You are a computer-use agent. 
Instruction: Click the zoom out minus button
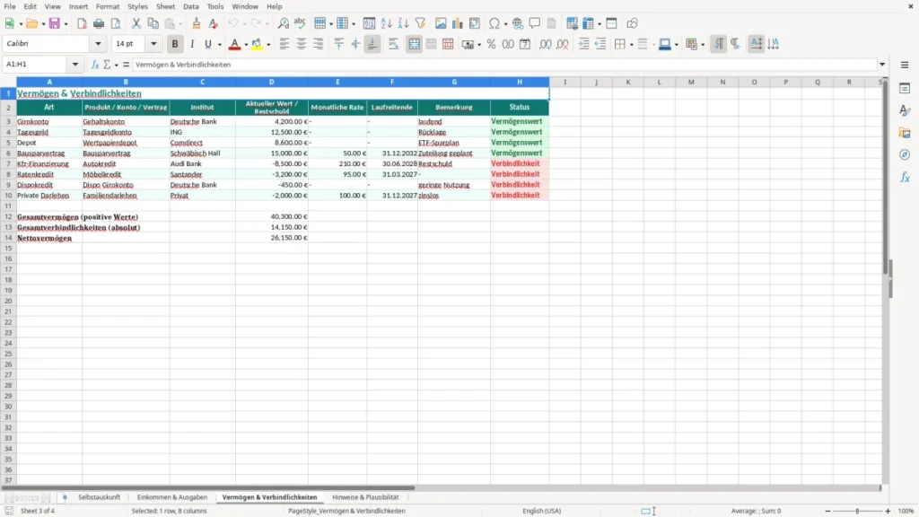827,511
